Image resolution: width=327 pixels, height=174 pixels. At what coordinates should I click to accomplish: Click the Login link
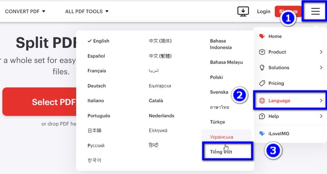[x=264, y=11]
